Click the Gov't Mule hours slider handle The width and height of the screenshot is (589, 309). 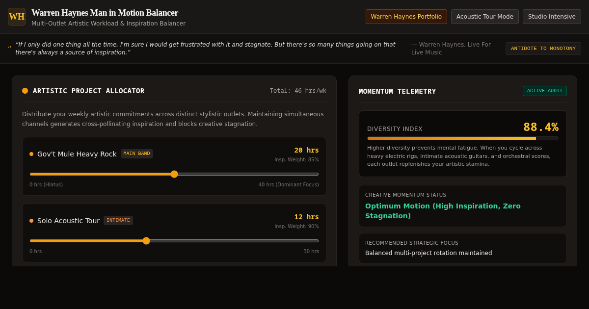click(x=174, y=174)
